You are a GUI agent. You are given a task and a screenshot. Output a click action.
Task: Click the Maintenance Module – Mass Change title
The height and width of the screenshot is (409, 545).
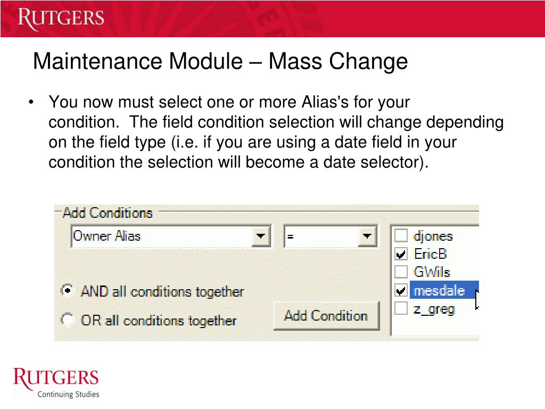[220, 61]
